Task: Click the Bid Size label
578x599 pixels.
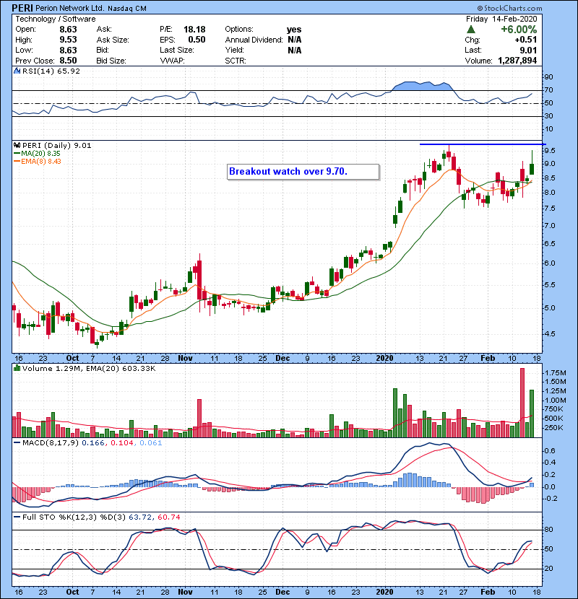Action: pyautogui.click(x=111, y=61)
